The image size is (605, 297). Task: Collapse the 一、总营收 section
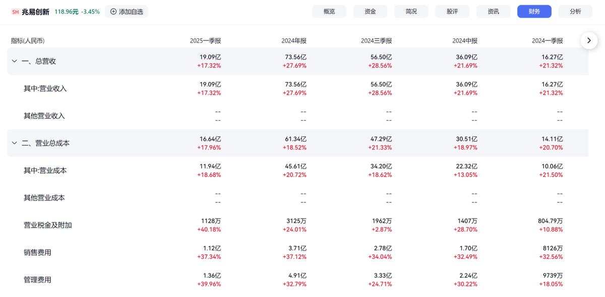14,61
